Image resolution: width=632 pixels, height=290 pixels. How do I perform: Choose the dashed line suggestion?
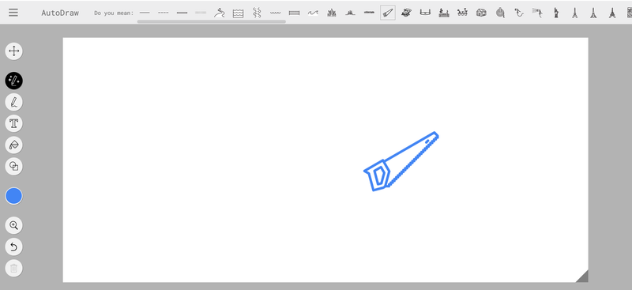pyautogui.click(x=164, y=13)
